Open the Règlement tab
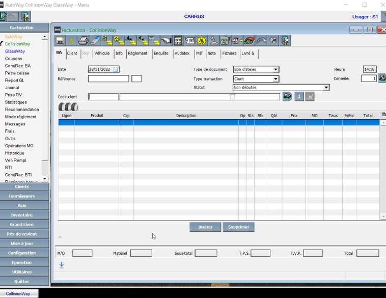 tap(137, 53)
